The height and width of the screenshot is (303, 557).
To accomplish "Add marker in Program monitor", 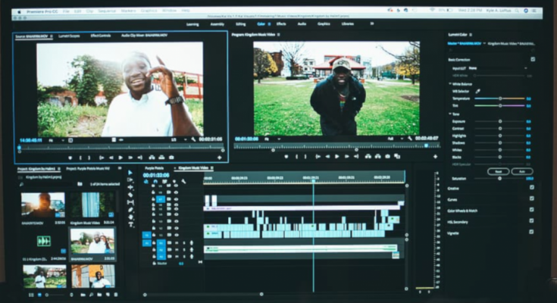I will point(286,156).
